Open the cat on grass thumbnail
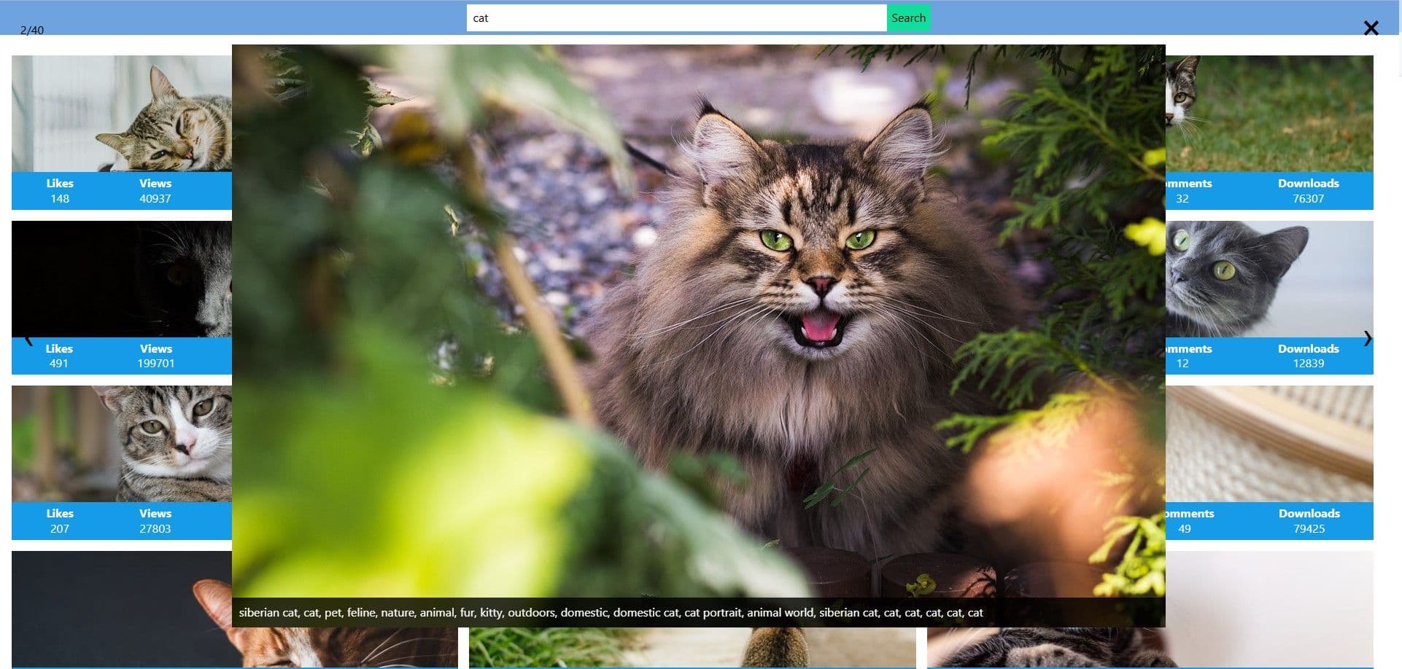 pos(1269,114)
